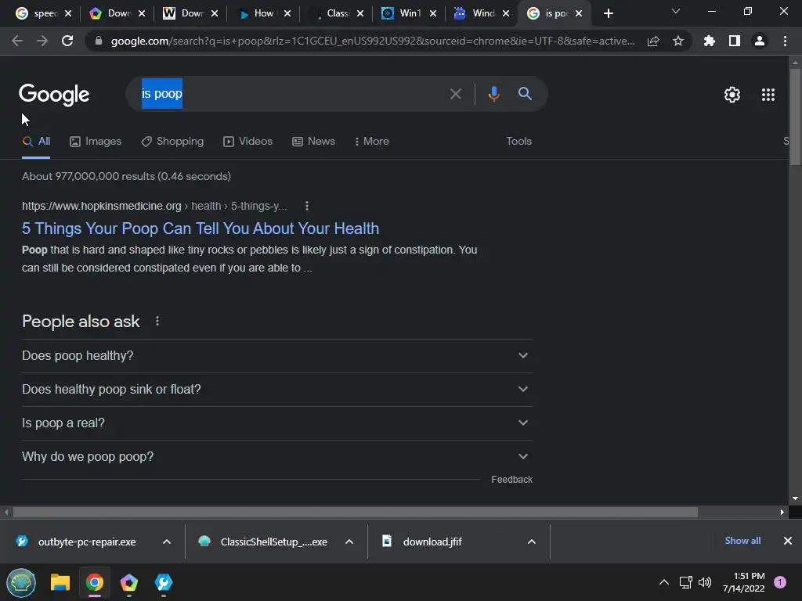Close the downloads bar
The height and width of the screenshot is (601, 802).
tap(788, 541)
